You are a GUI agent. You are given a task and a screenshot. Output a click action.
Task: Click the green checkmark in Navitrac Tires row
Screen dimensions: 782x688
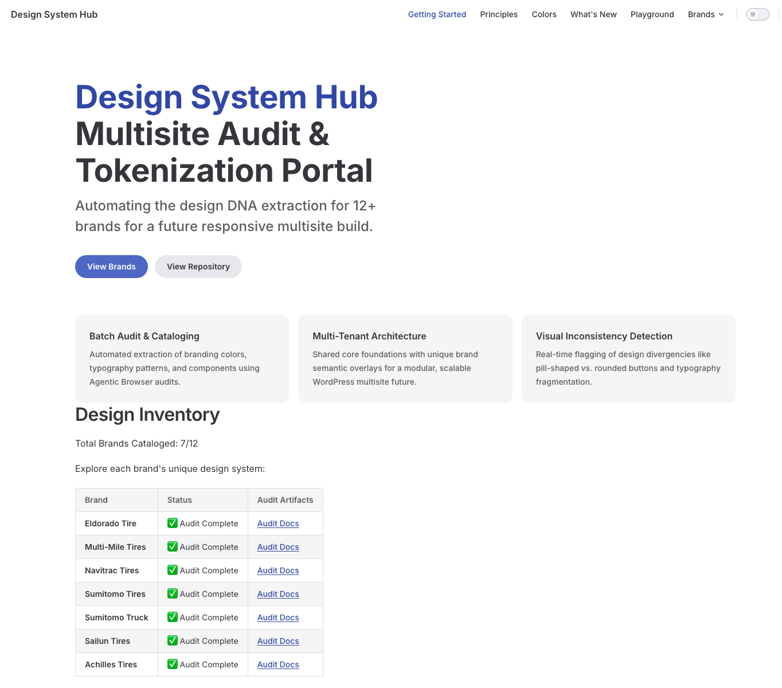173,570
